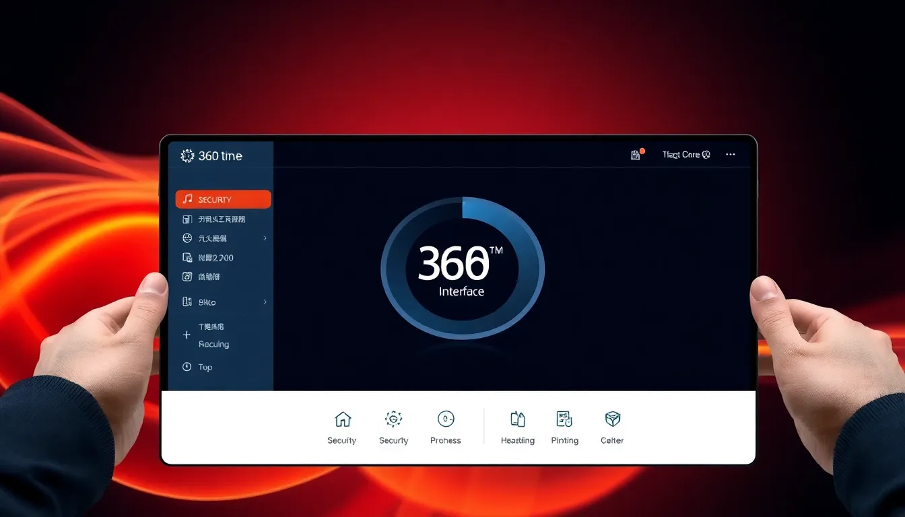905x517 pixels.
Task: Click the 'Tlact Core' header button
Action: 685,154
